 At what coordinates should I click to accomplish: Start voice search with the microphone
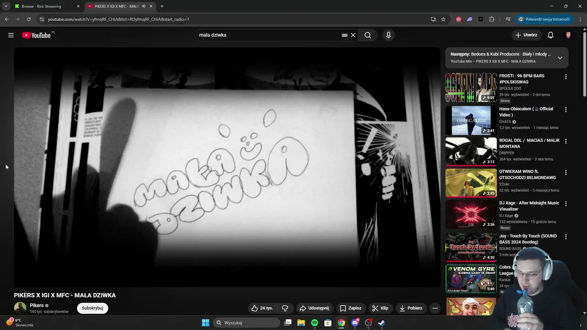(x=388, y=35)
